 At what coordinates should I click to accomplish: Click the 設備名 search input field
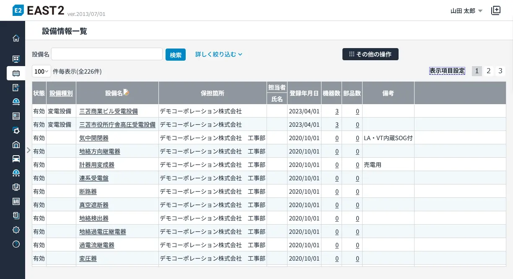point(107,54)
